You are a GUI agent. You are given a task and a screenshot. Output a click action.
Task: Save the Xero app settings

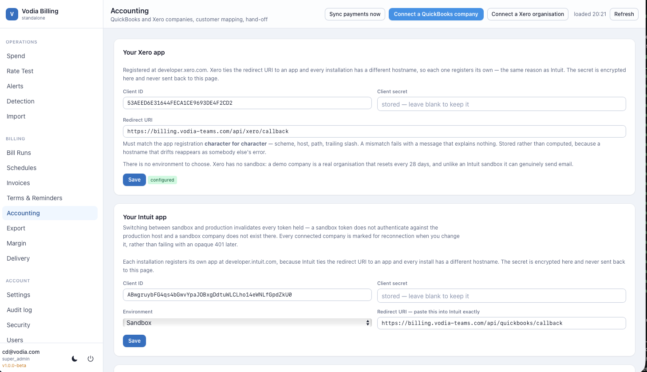pos(134,180)
